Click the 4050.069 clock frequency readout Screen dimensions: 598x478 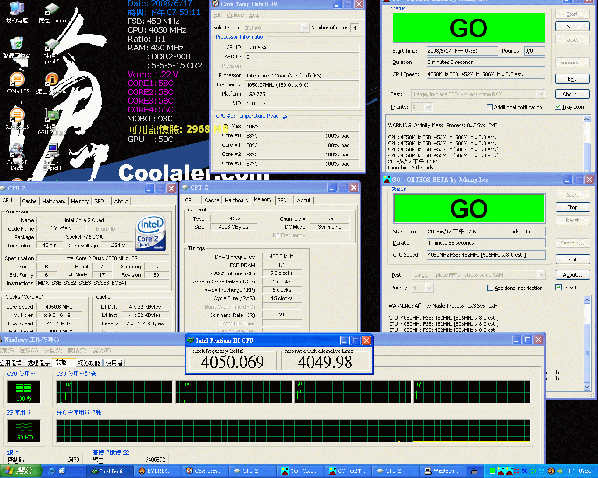(233, 362)
